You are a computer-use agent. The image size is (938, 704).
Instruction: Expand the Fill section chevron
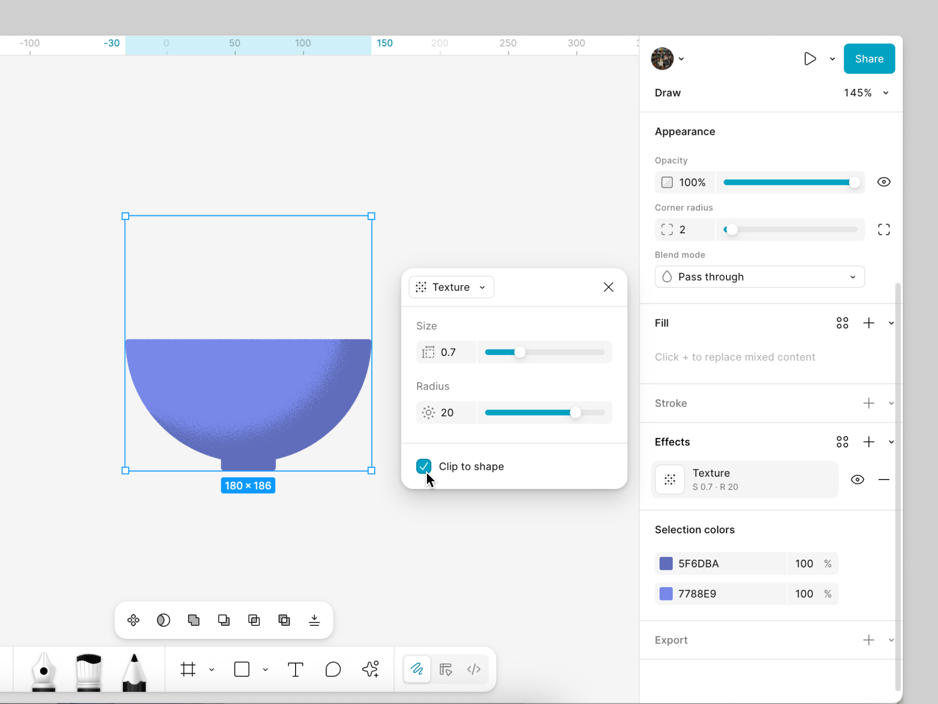pyautogui.click(x=891, y=323)
